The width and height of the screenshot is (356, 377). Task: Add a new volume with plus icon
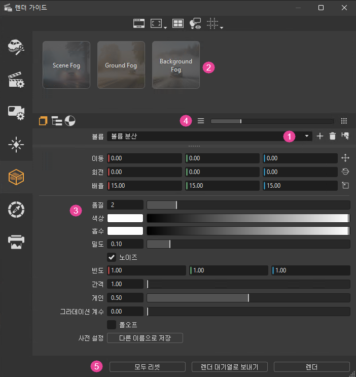tap(319, 136)
